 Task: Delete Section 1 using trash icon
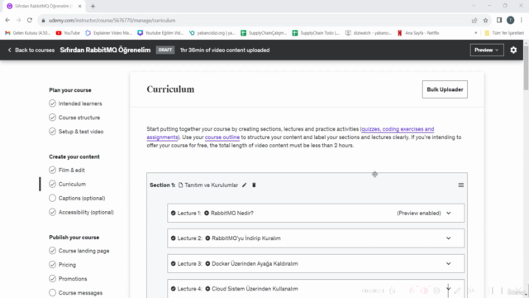click(x=254, y=185)
